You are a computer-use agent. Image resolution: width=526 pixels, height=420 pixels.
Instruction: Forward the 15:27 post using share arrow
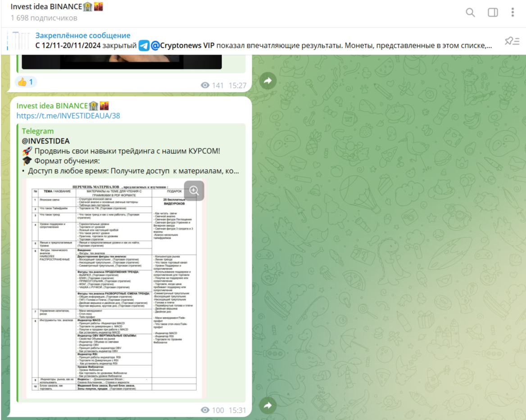(x=268, y=81)
